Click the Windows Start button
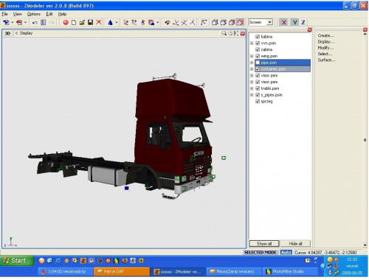This screenshot has height=280, width=369. [17, 261]
